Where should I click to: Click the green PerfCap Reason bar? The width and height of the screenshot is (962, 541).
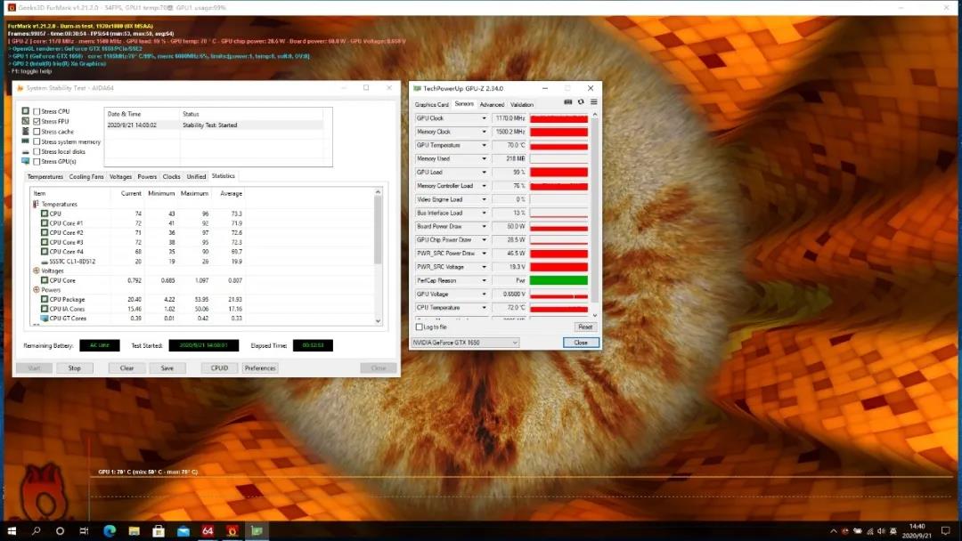coord(558,280)
